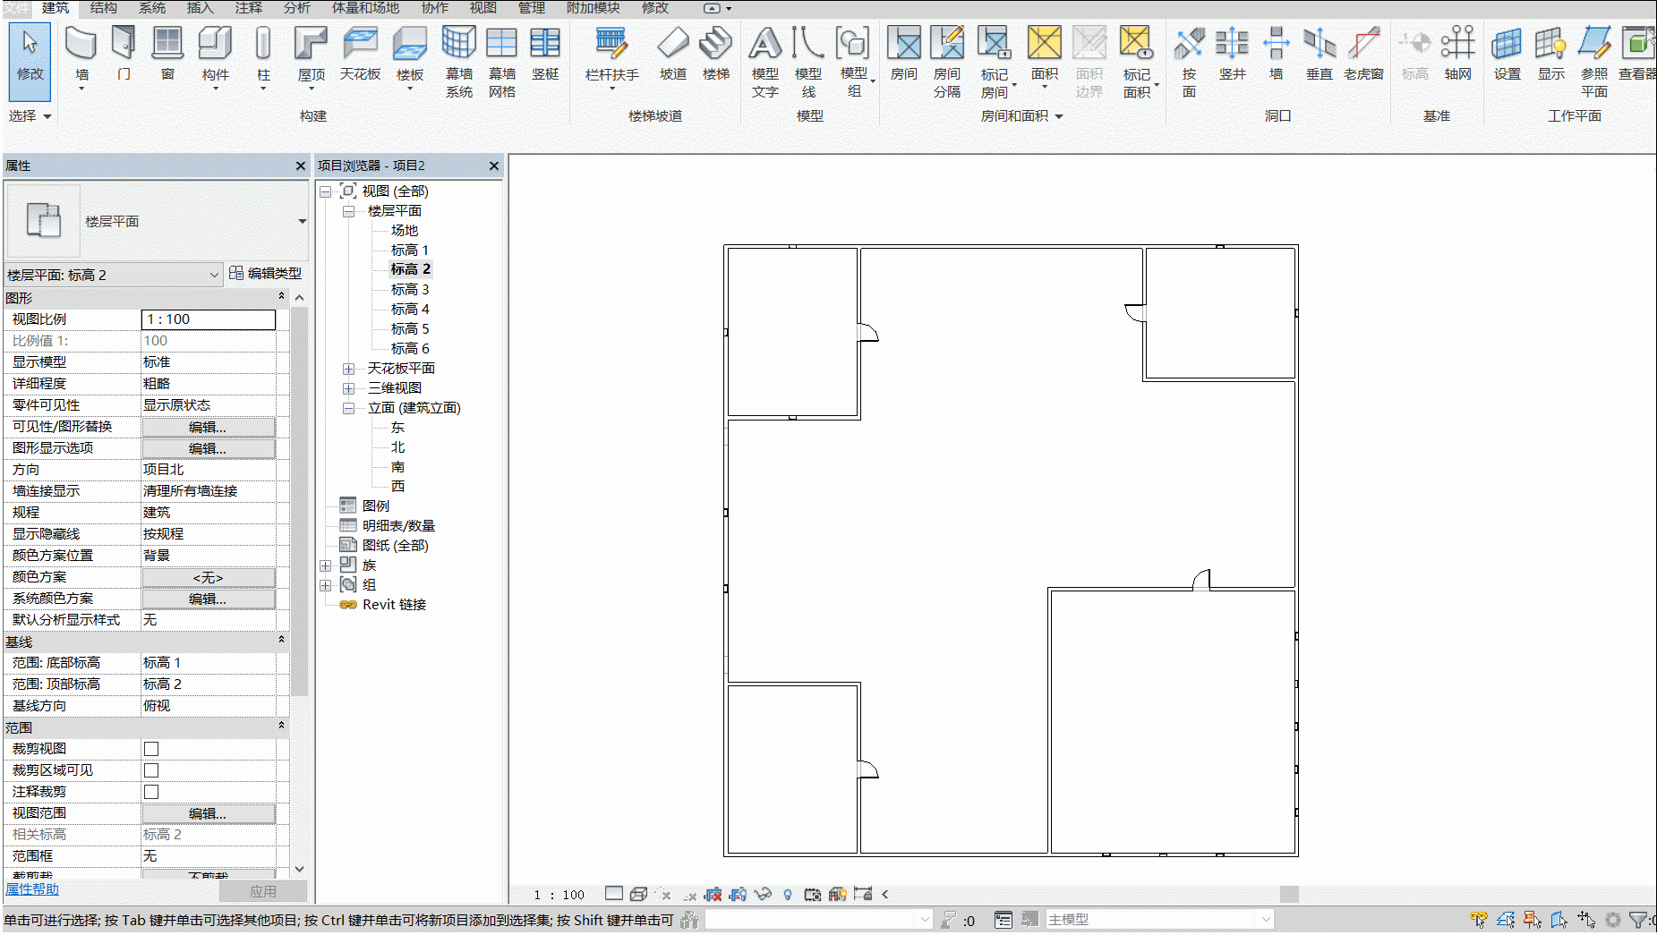Switch to the 结构 ribbon tab
The image size is (1657, 935).
click(104, 8)
